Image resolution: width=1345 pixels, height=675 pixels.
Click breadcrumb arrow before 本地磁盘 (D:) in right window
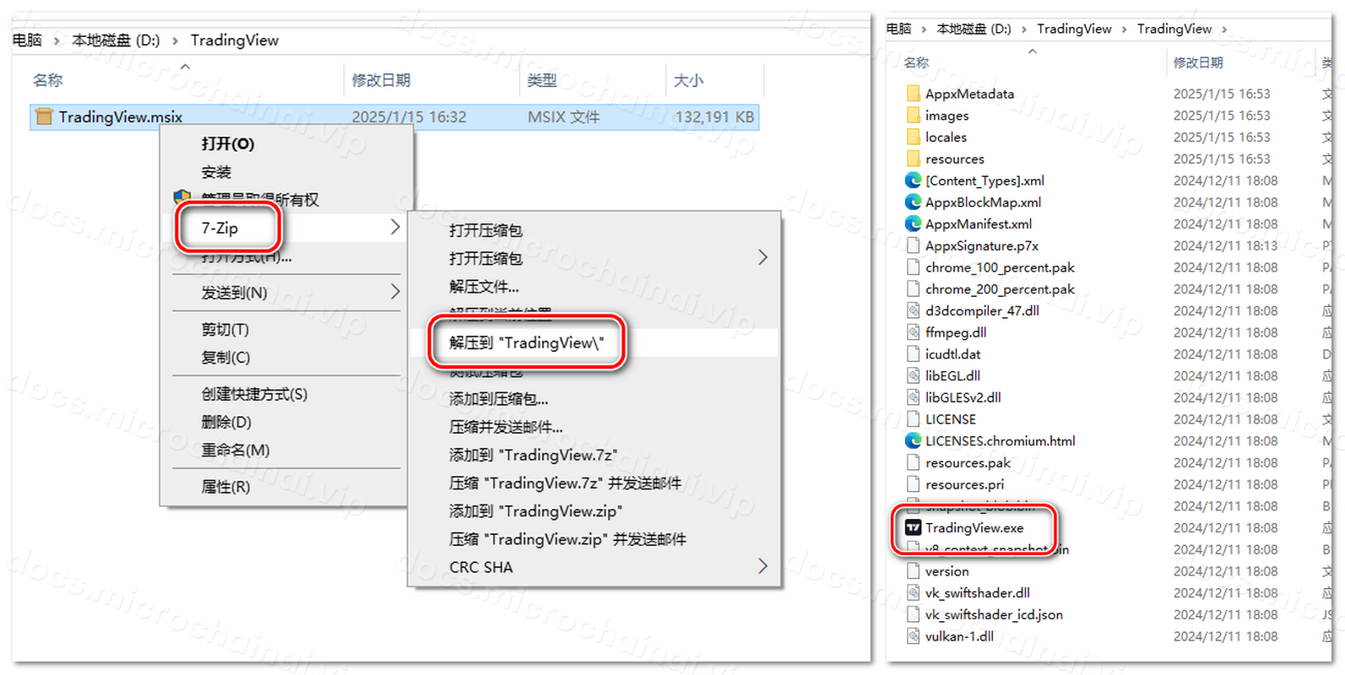point(924,30)
